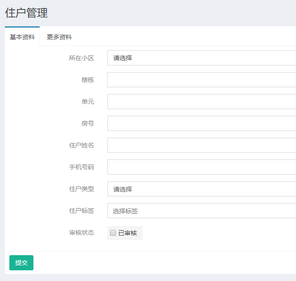Image resolution: width=296 pixels, height=281 pixels.
Task: Click the 已审核 text beside checkbox
Action: [127, 233]
